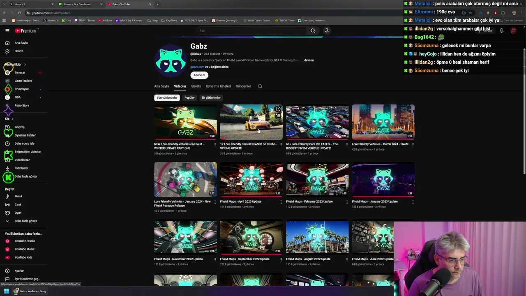Screen dimensions: 526x296
Task: Reload the page in the browser
Action: 19,13
